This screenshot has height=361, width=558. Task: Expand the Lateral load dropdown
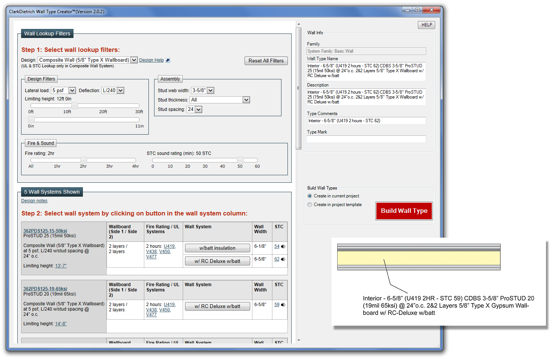point(72,91)
